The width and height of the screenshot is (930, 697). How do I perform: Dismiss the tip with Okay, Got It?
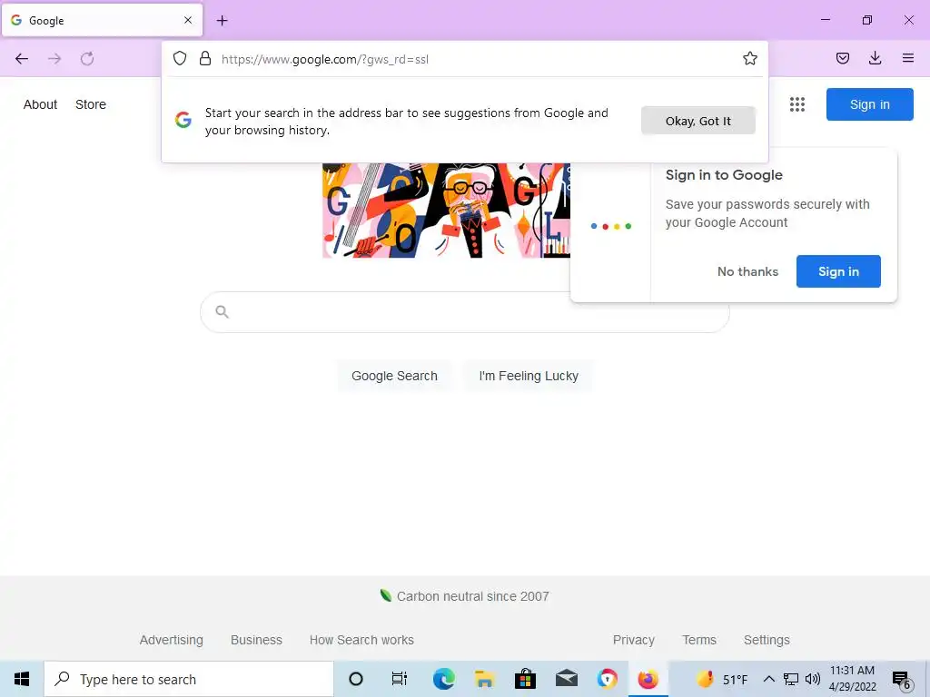click(698, 121)
